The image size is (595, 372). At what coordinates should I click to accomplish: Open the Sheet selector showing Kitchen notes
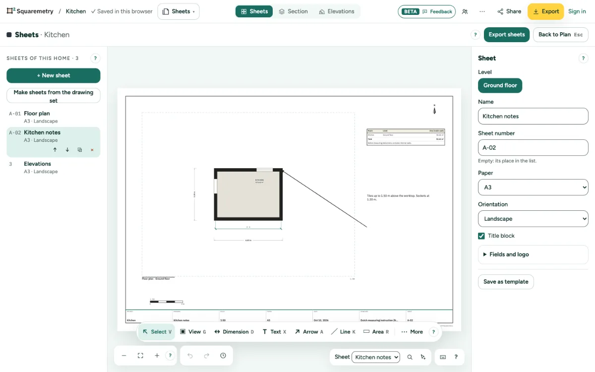pos(376,357)
